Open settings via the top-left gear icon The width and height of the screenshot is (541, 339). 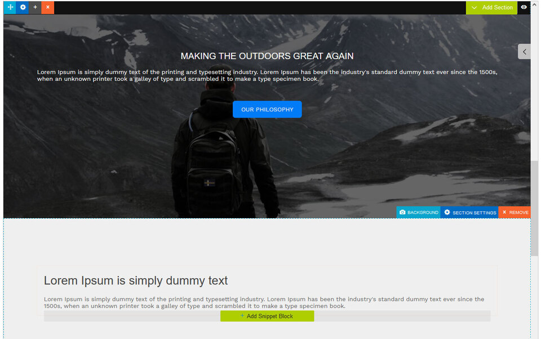click(23, 7)
